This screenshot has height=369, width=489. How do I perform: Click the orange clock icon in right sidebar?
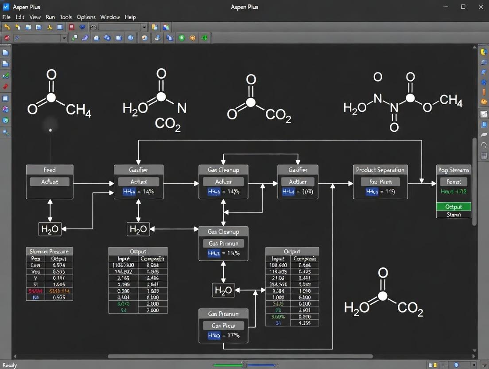484,102
